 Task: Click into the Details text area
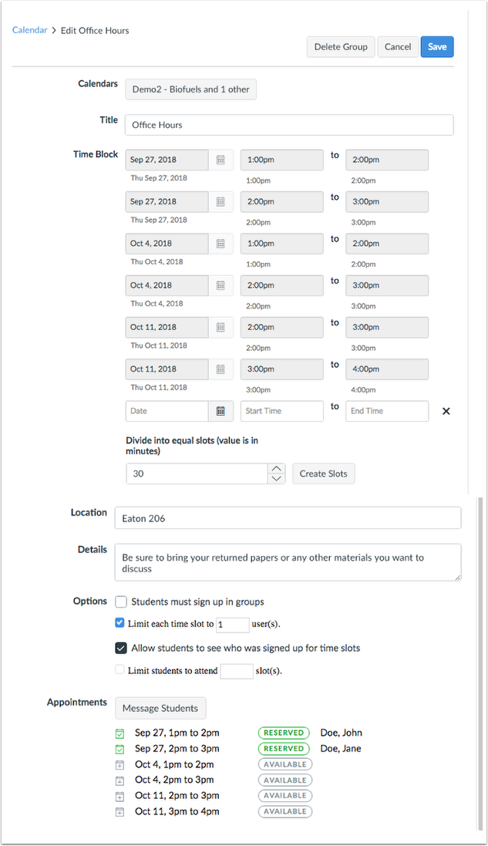pos(288,563)
